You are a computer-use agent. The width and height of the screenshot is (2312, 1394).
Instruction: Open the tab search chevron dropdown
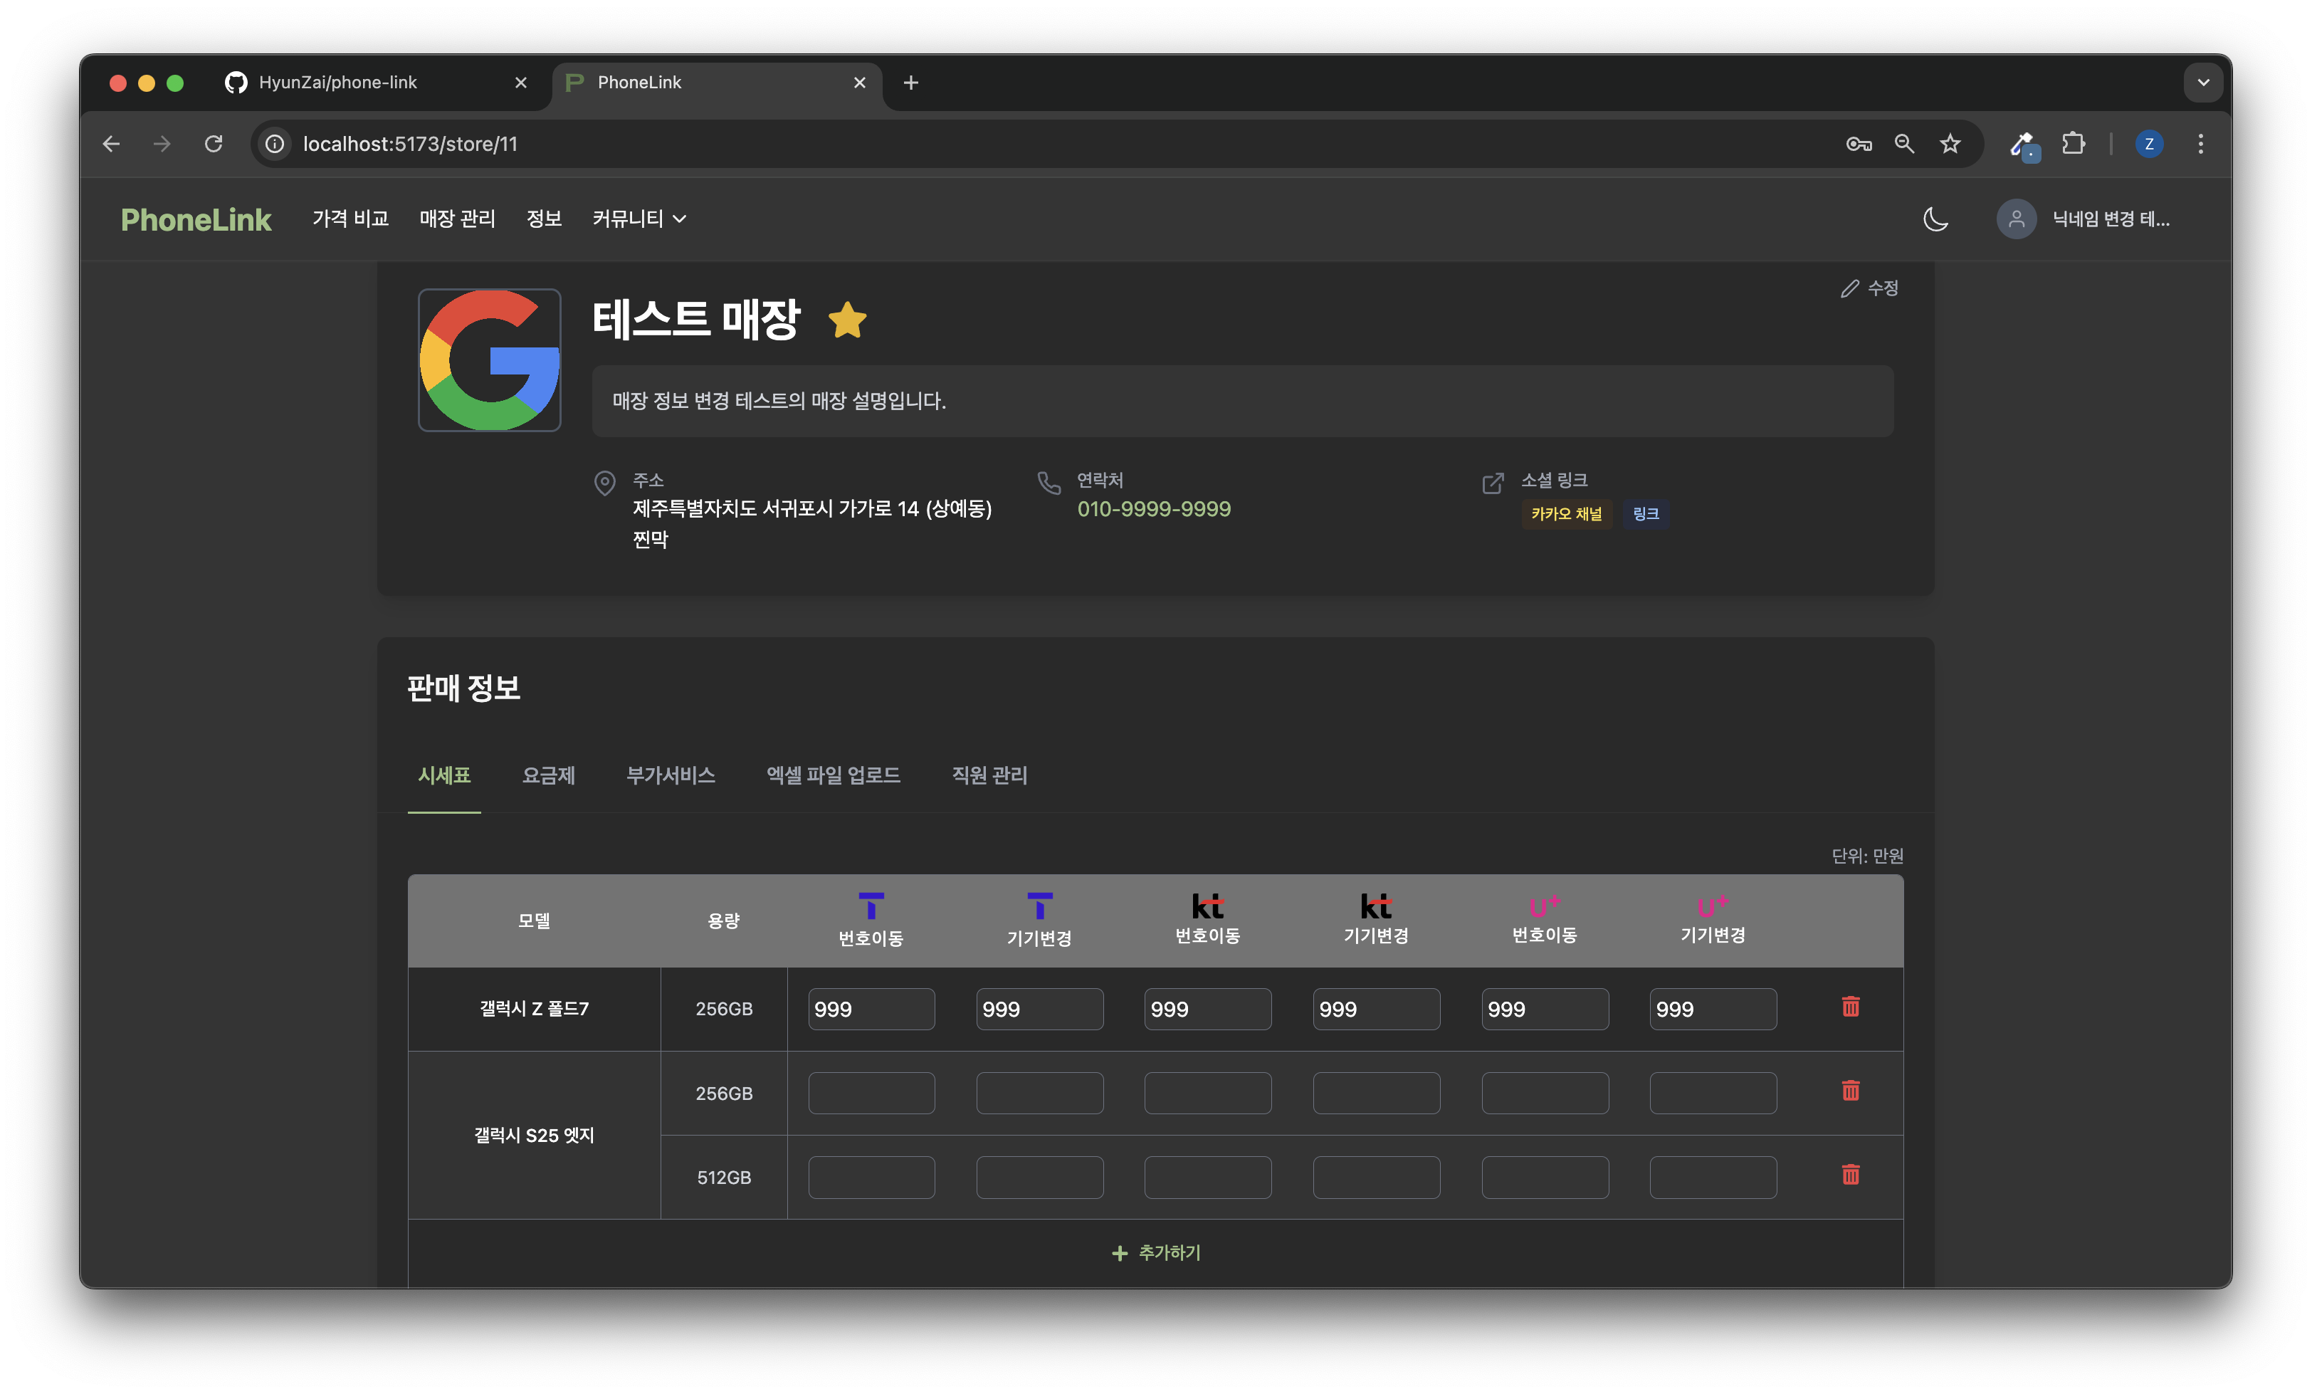2202,83
